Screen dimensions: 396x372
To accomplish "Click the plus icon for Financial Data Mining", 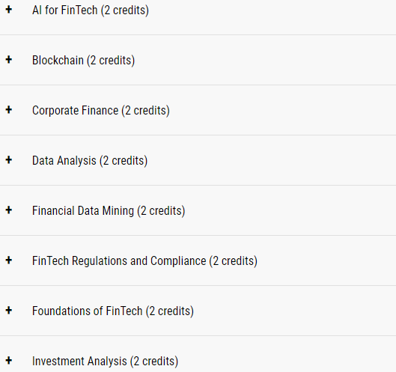I will (x=9, y=210).
